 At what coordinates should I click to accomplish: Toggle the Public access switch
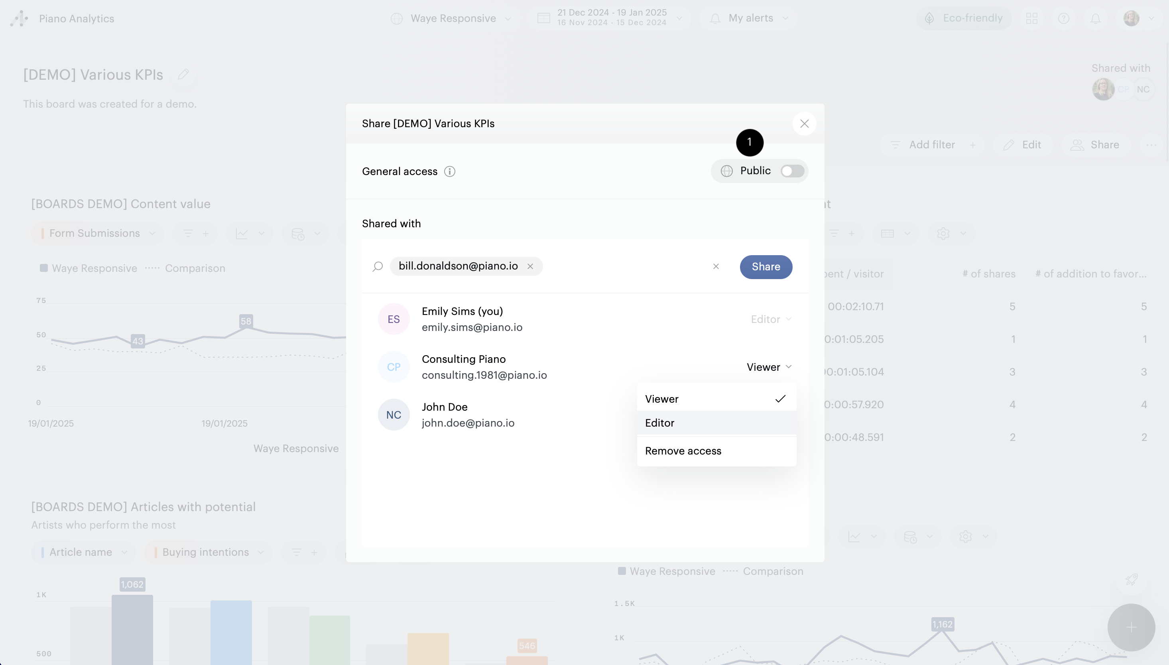pos(792,171)
